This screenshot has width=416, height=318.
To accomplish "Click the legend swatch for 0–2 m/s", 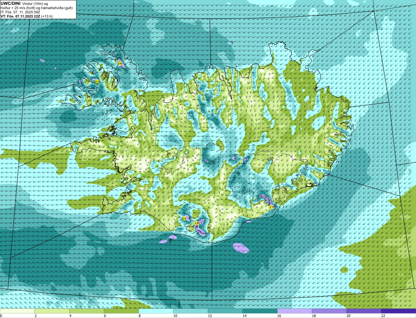I will (x=17, y=311).
